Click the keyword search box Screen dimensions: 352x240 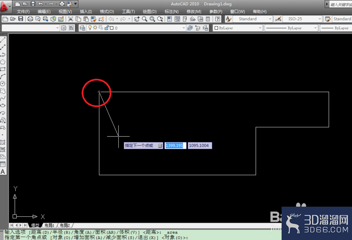(340, 5)
